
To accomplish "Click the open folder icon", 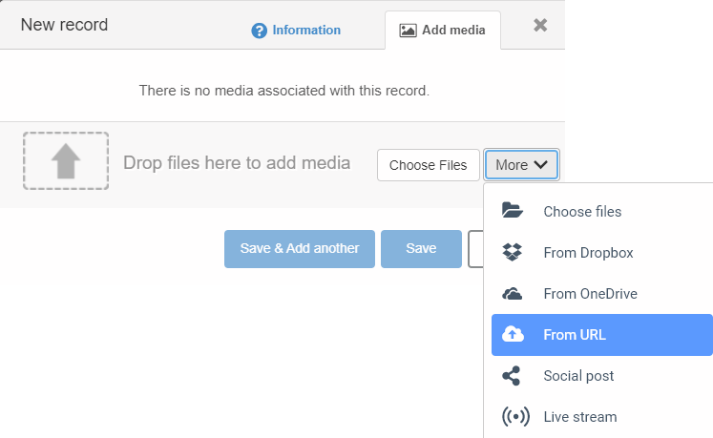I will click(513, 211).
